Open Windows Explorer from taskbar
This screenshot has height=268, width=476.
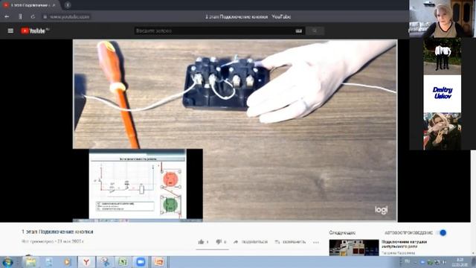tap(30, 262)
